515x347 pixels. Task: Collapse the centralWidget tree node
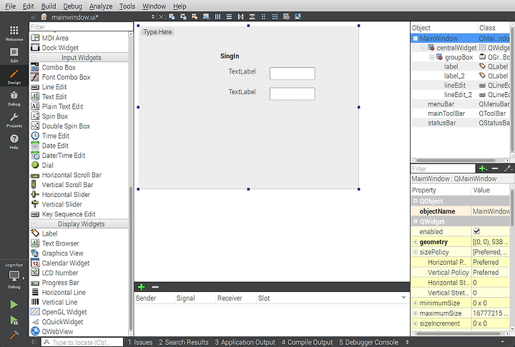coord(423,48)
